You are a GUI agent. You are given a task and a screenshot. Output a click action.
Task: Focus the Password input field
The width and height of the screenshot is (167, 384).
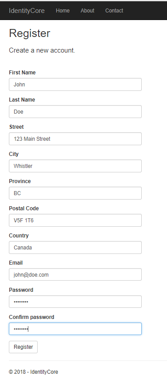75,302
